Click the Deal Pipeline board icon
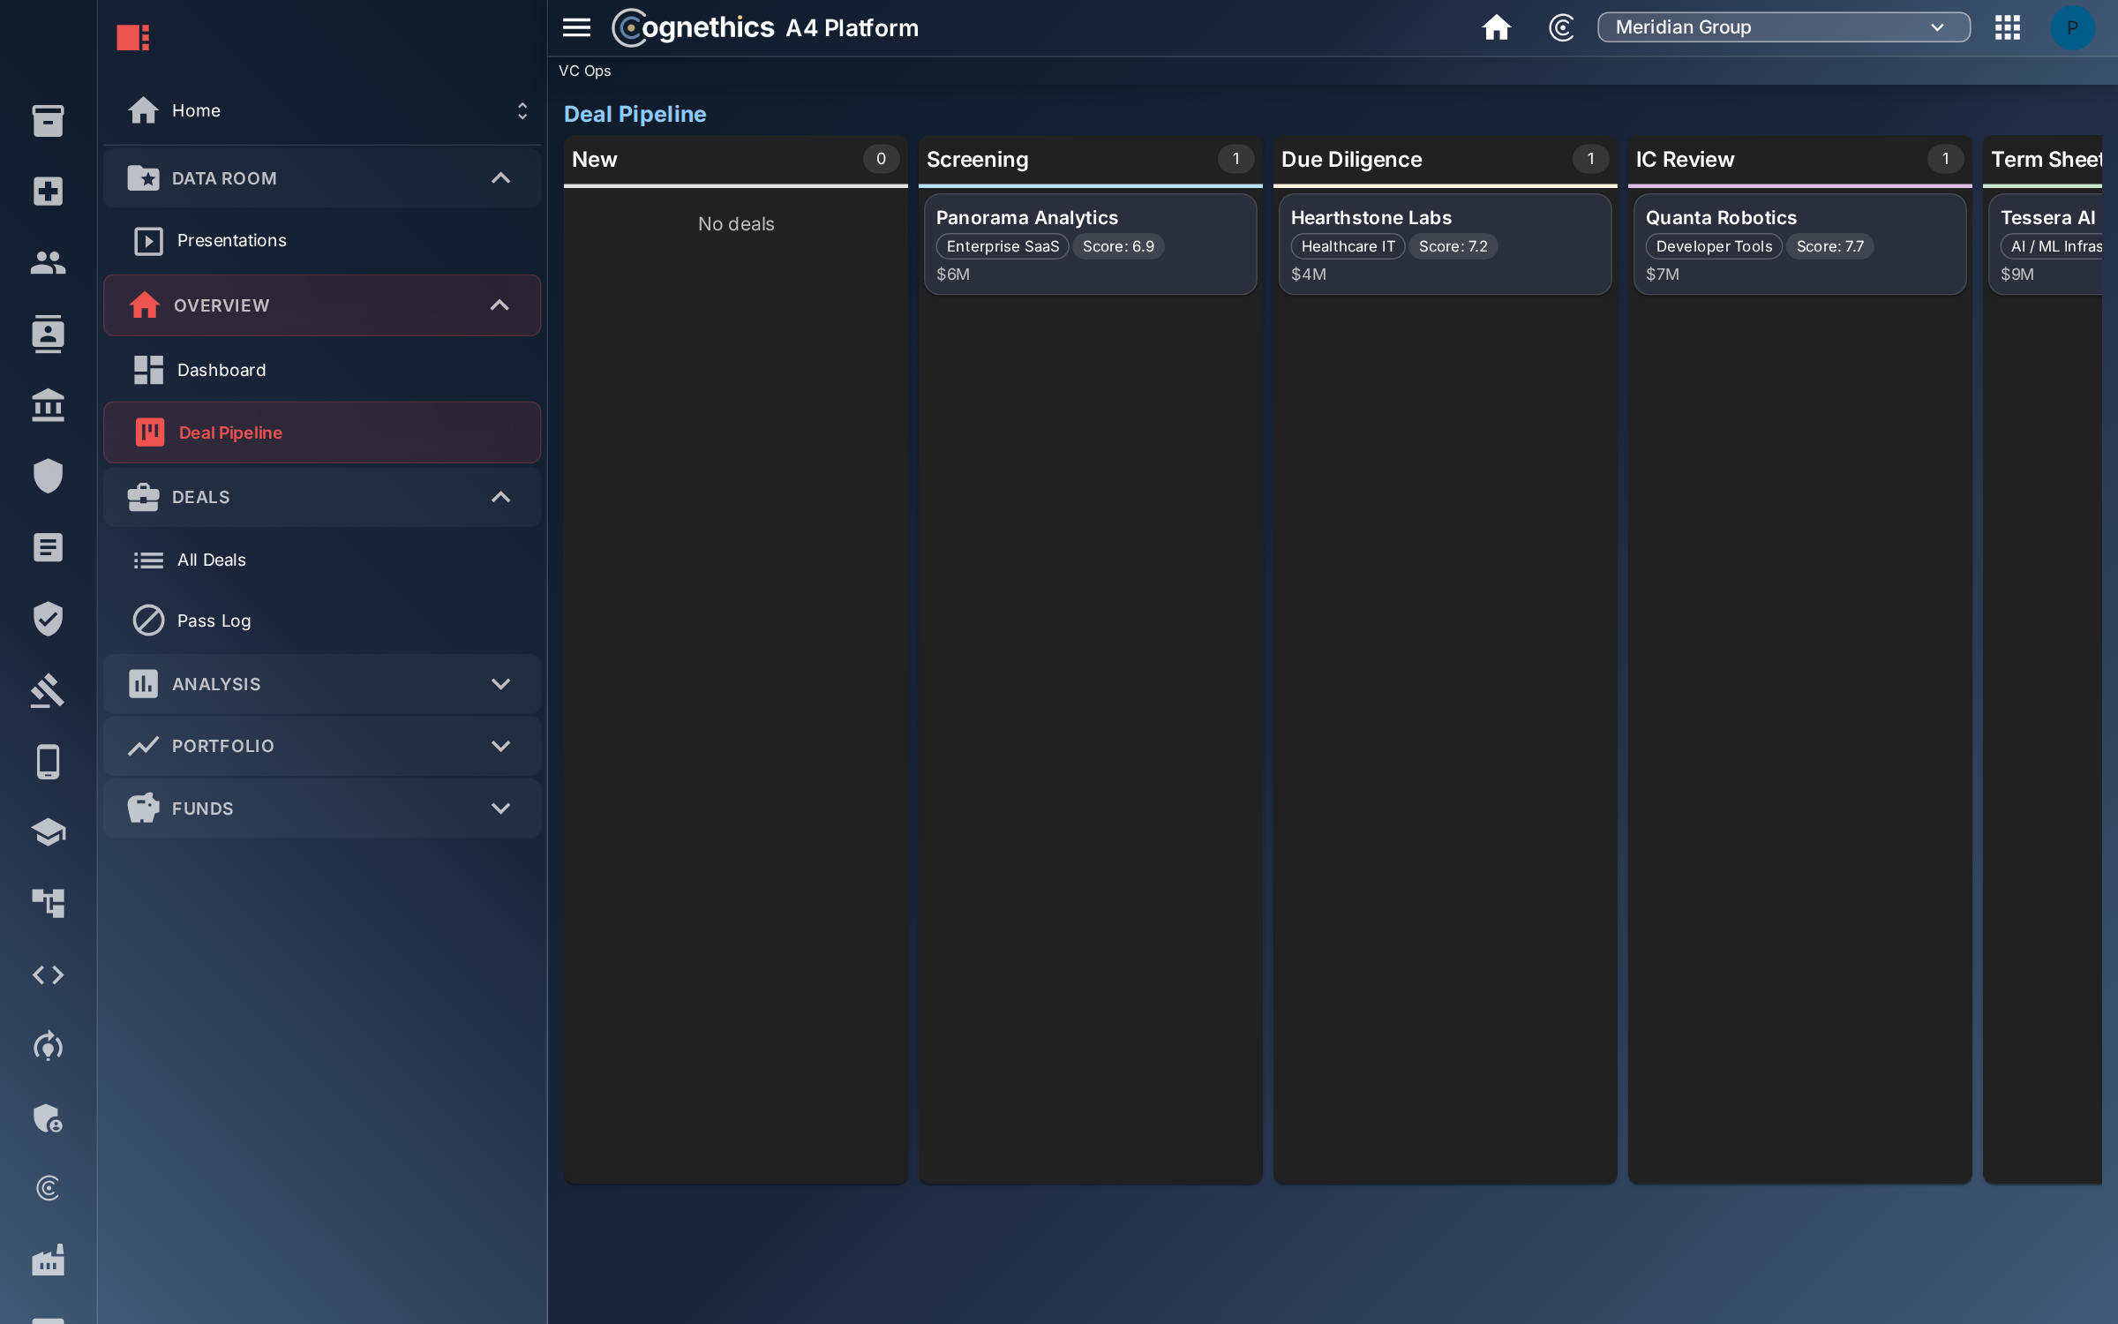The height and width of the screenshot is (1324, 2118). click(149, 433)
